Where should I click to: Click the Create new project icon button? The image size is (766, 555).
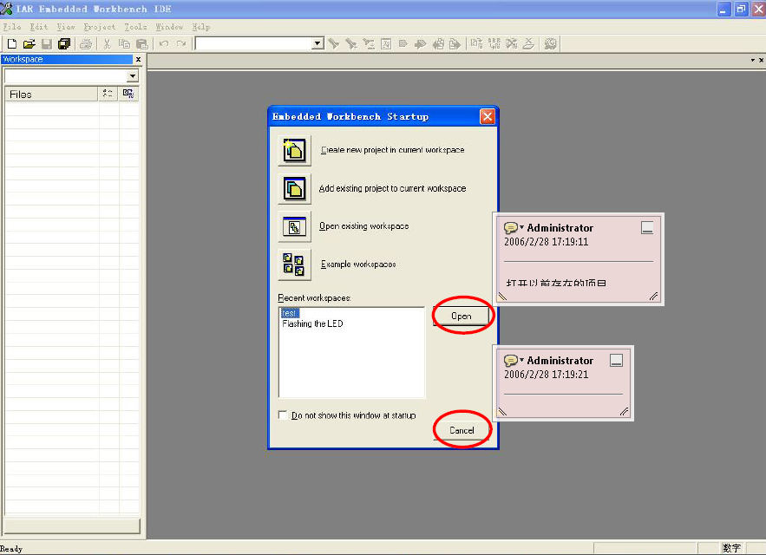tap(295, 151)
